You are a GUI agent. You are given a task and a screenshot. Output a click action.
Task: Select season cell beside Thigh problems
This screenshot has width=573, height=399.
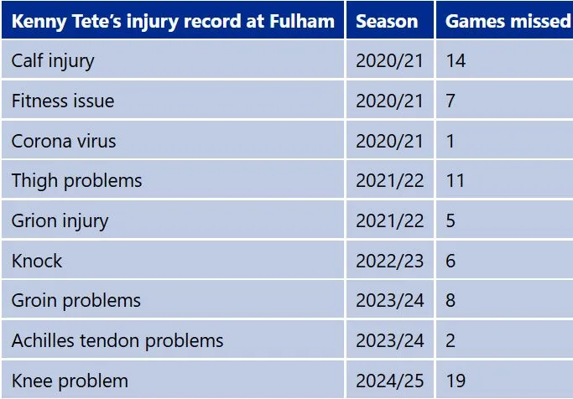pos(390,180)
